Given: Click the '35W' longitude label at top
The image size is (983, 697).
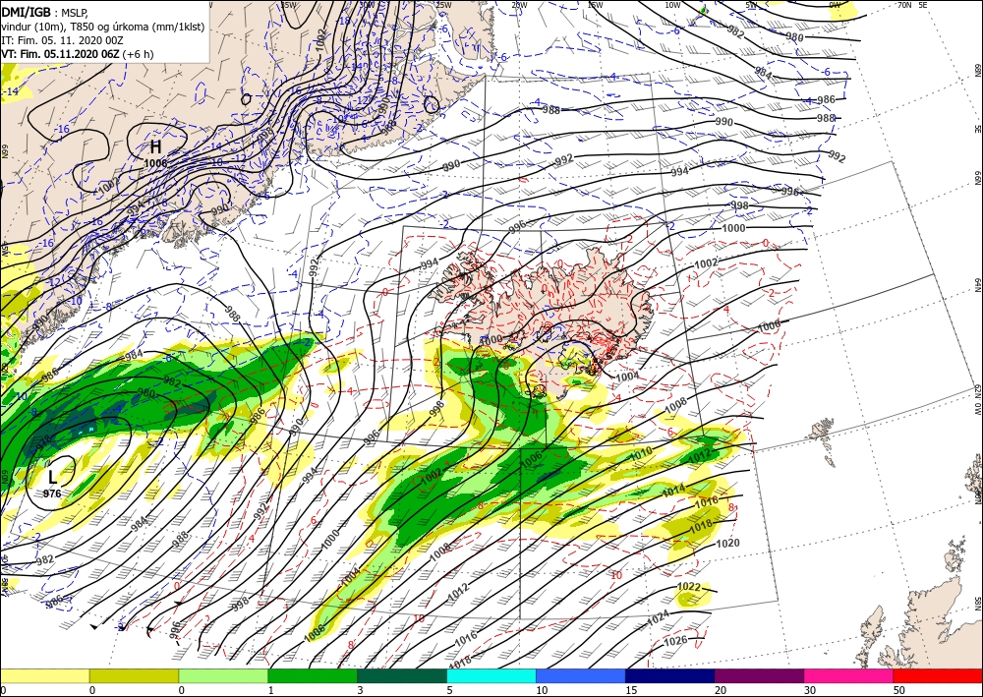Looking at the screenshot, I should [x=288, y=5].
